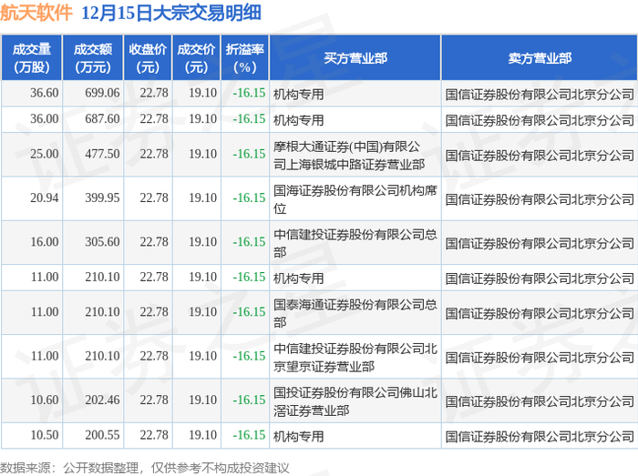The width and height of the screenshot is (638, 476).
Task: Click the 收盘价(元) column header
Action: [x=148, y=58]
